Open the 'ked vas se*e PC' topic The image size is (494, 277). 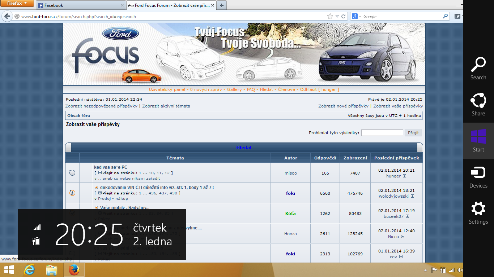click(x=111, y=167)
